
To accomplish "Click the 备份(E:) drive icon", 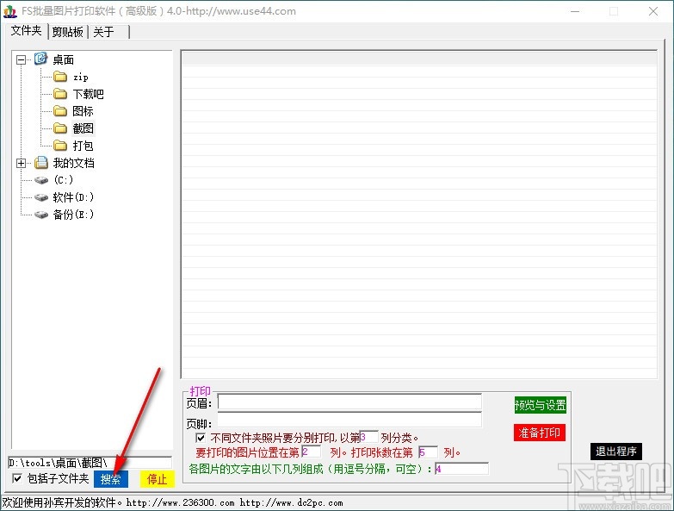I will [x=41, y=215].
